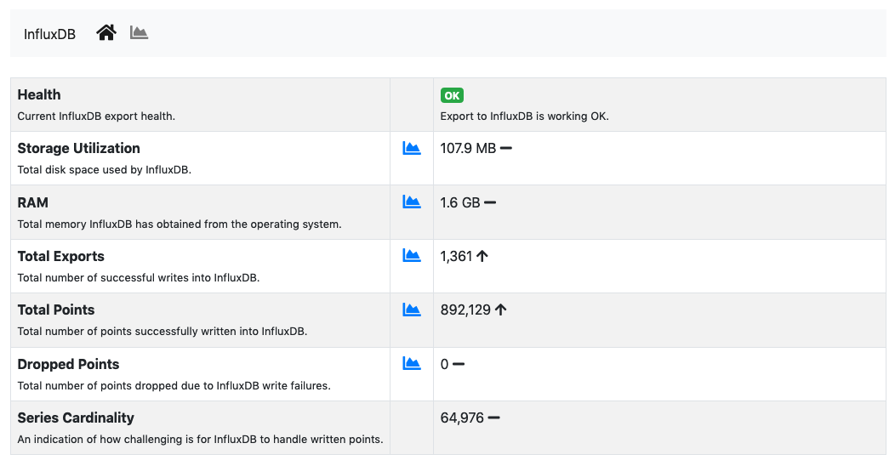Click the steady dash next to 107.9 MB

505,148
